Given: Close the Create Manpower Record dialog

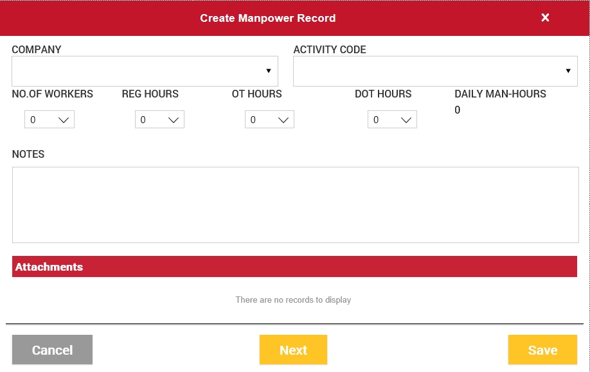Looking at the screenshot, I should coord(545,18).
